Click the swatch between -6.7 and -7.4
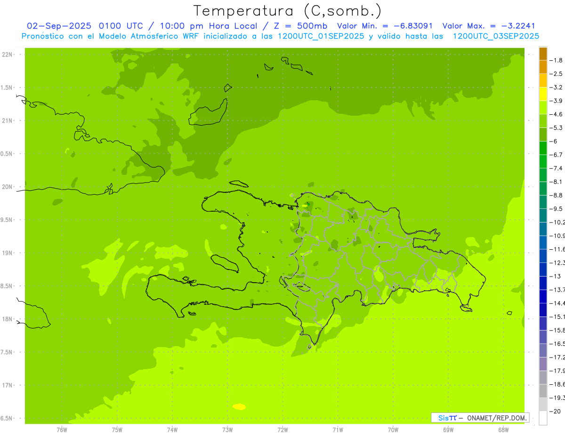The image size is (565, 436). (543, 161)
